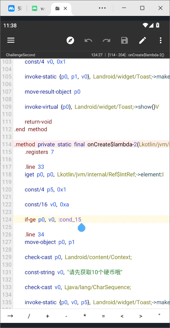The height and width of the screenshot is (328, 170).
Task: Open the window's more options ellipsis
Action: [x=102, y=8]
